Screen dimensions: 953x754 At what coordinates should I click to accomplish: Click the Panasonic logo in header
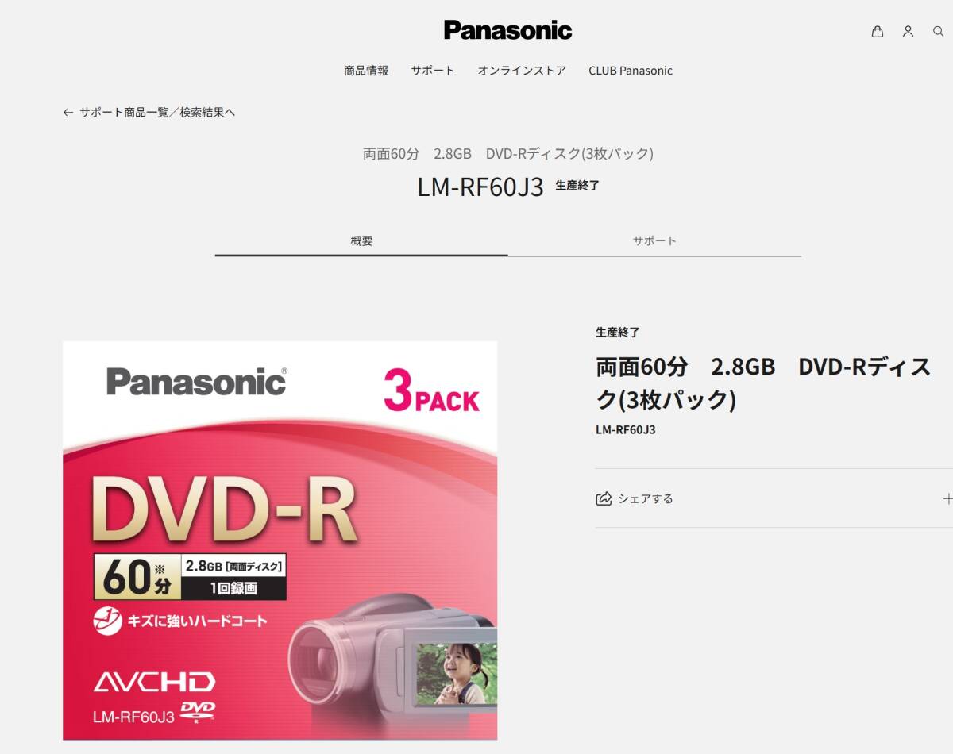[508, 30]
